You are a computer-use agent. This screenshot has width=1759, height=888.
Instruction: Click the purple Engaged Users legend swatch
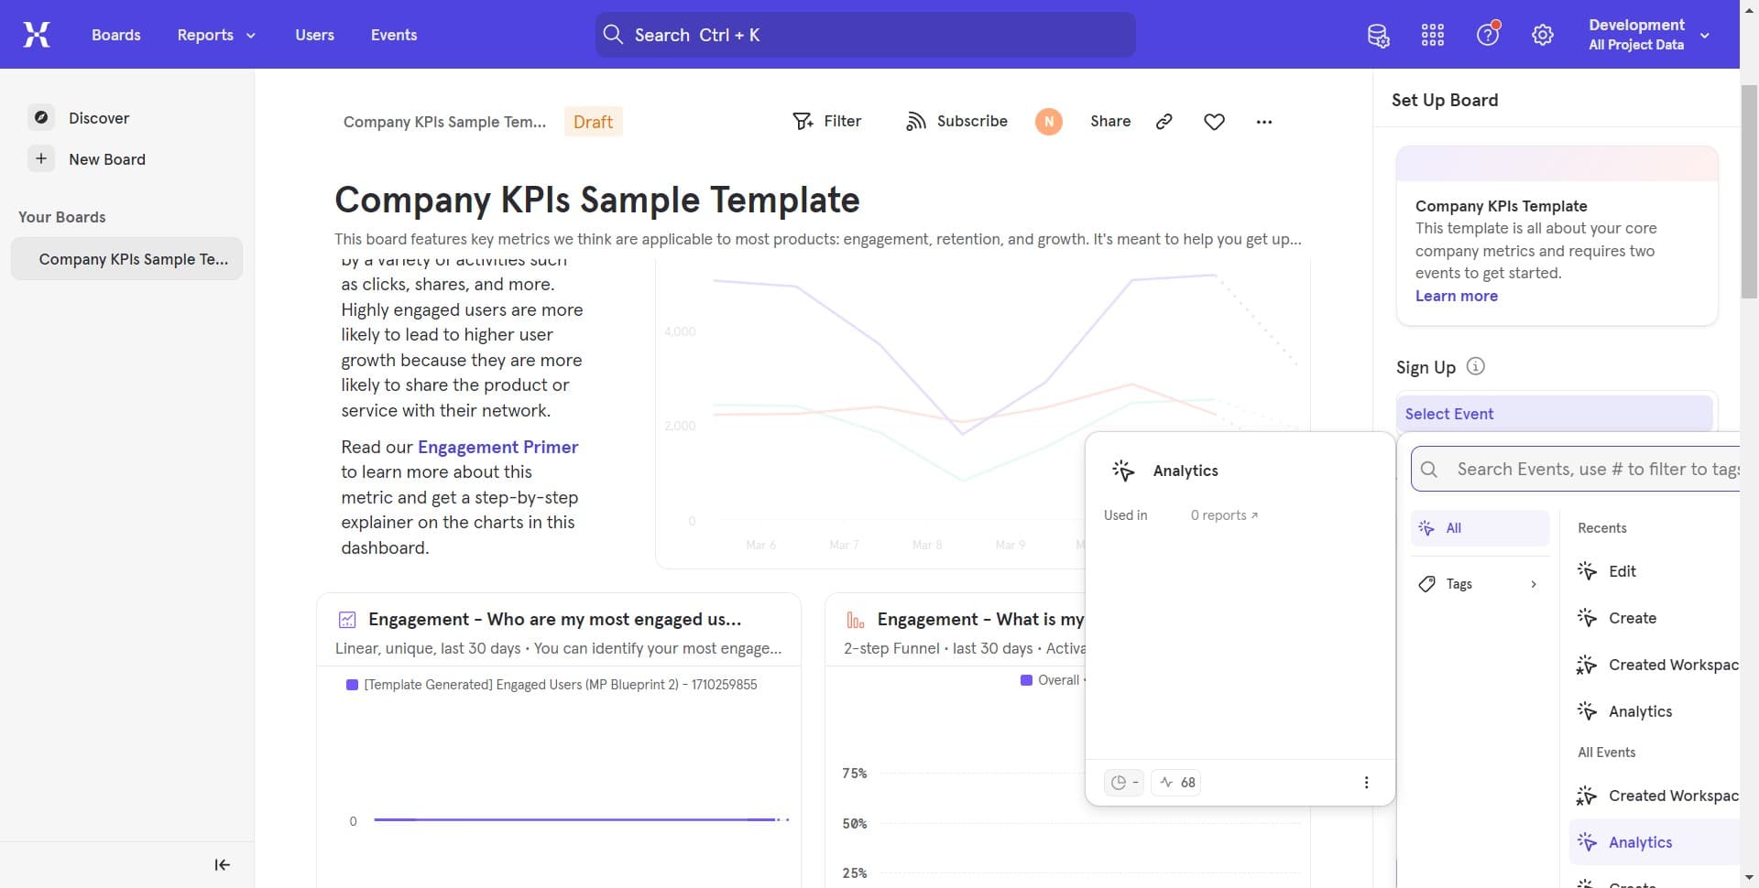pyautogui.click(x=352, y=685)
